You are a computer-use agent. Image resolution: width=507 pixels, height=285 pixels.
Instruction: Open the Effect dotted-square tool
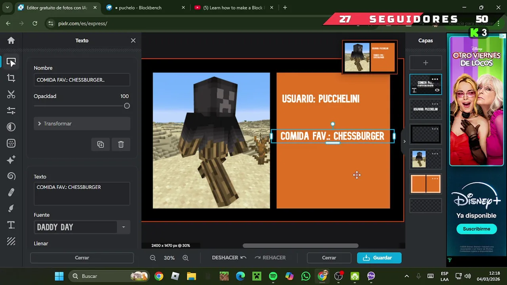point(11,143)
